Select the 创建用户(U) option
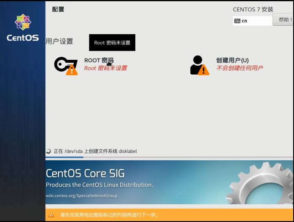294x222 pixels. pos(232,60)
